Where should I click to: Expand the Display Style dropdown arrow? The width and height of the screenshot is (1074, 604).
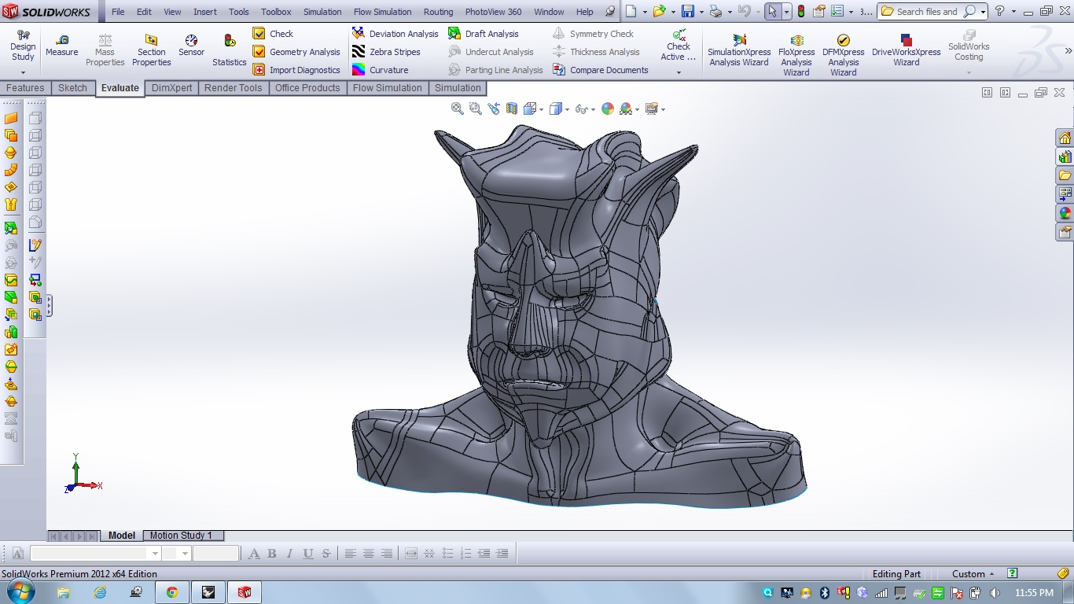568,109
